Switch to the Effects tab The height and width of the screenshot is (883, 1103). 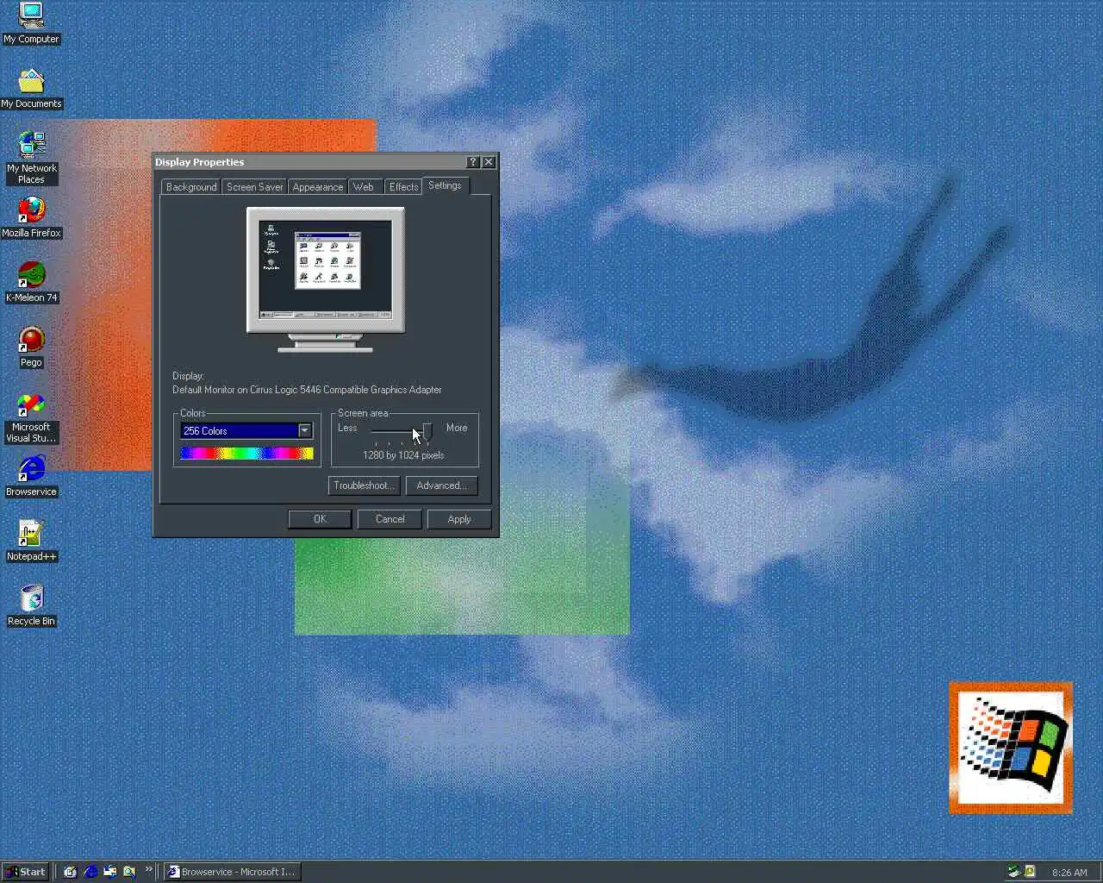403,187
